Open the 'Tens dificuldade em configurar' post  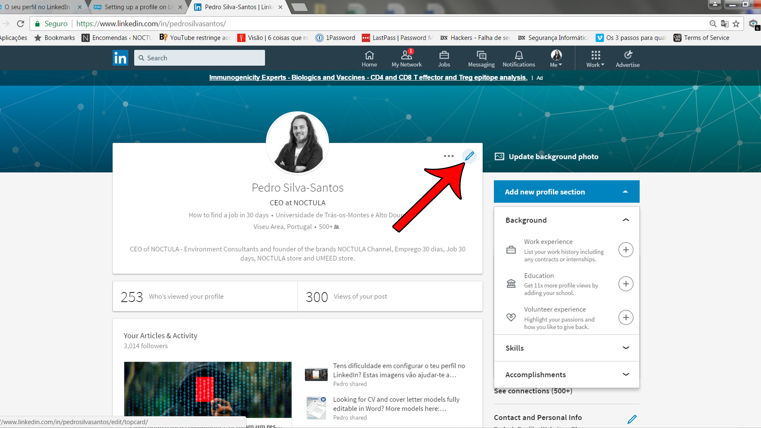[399, 370]
